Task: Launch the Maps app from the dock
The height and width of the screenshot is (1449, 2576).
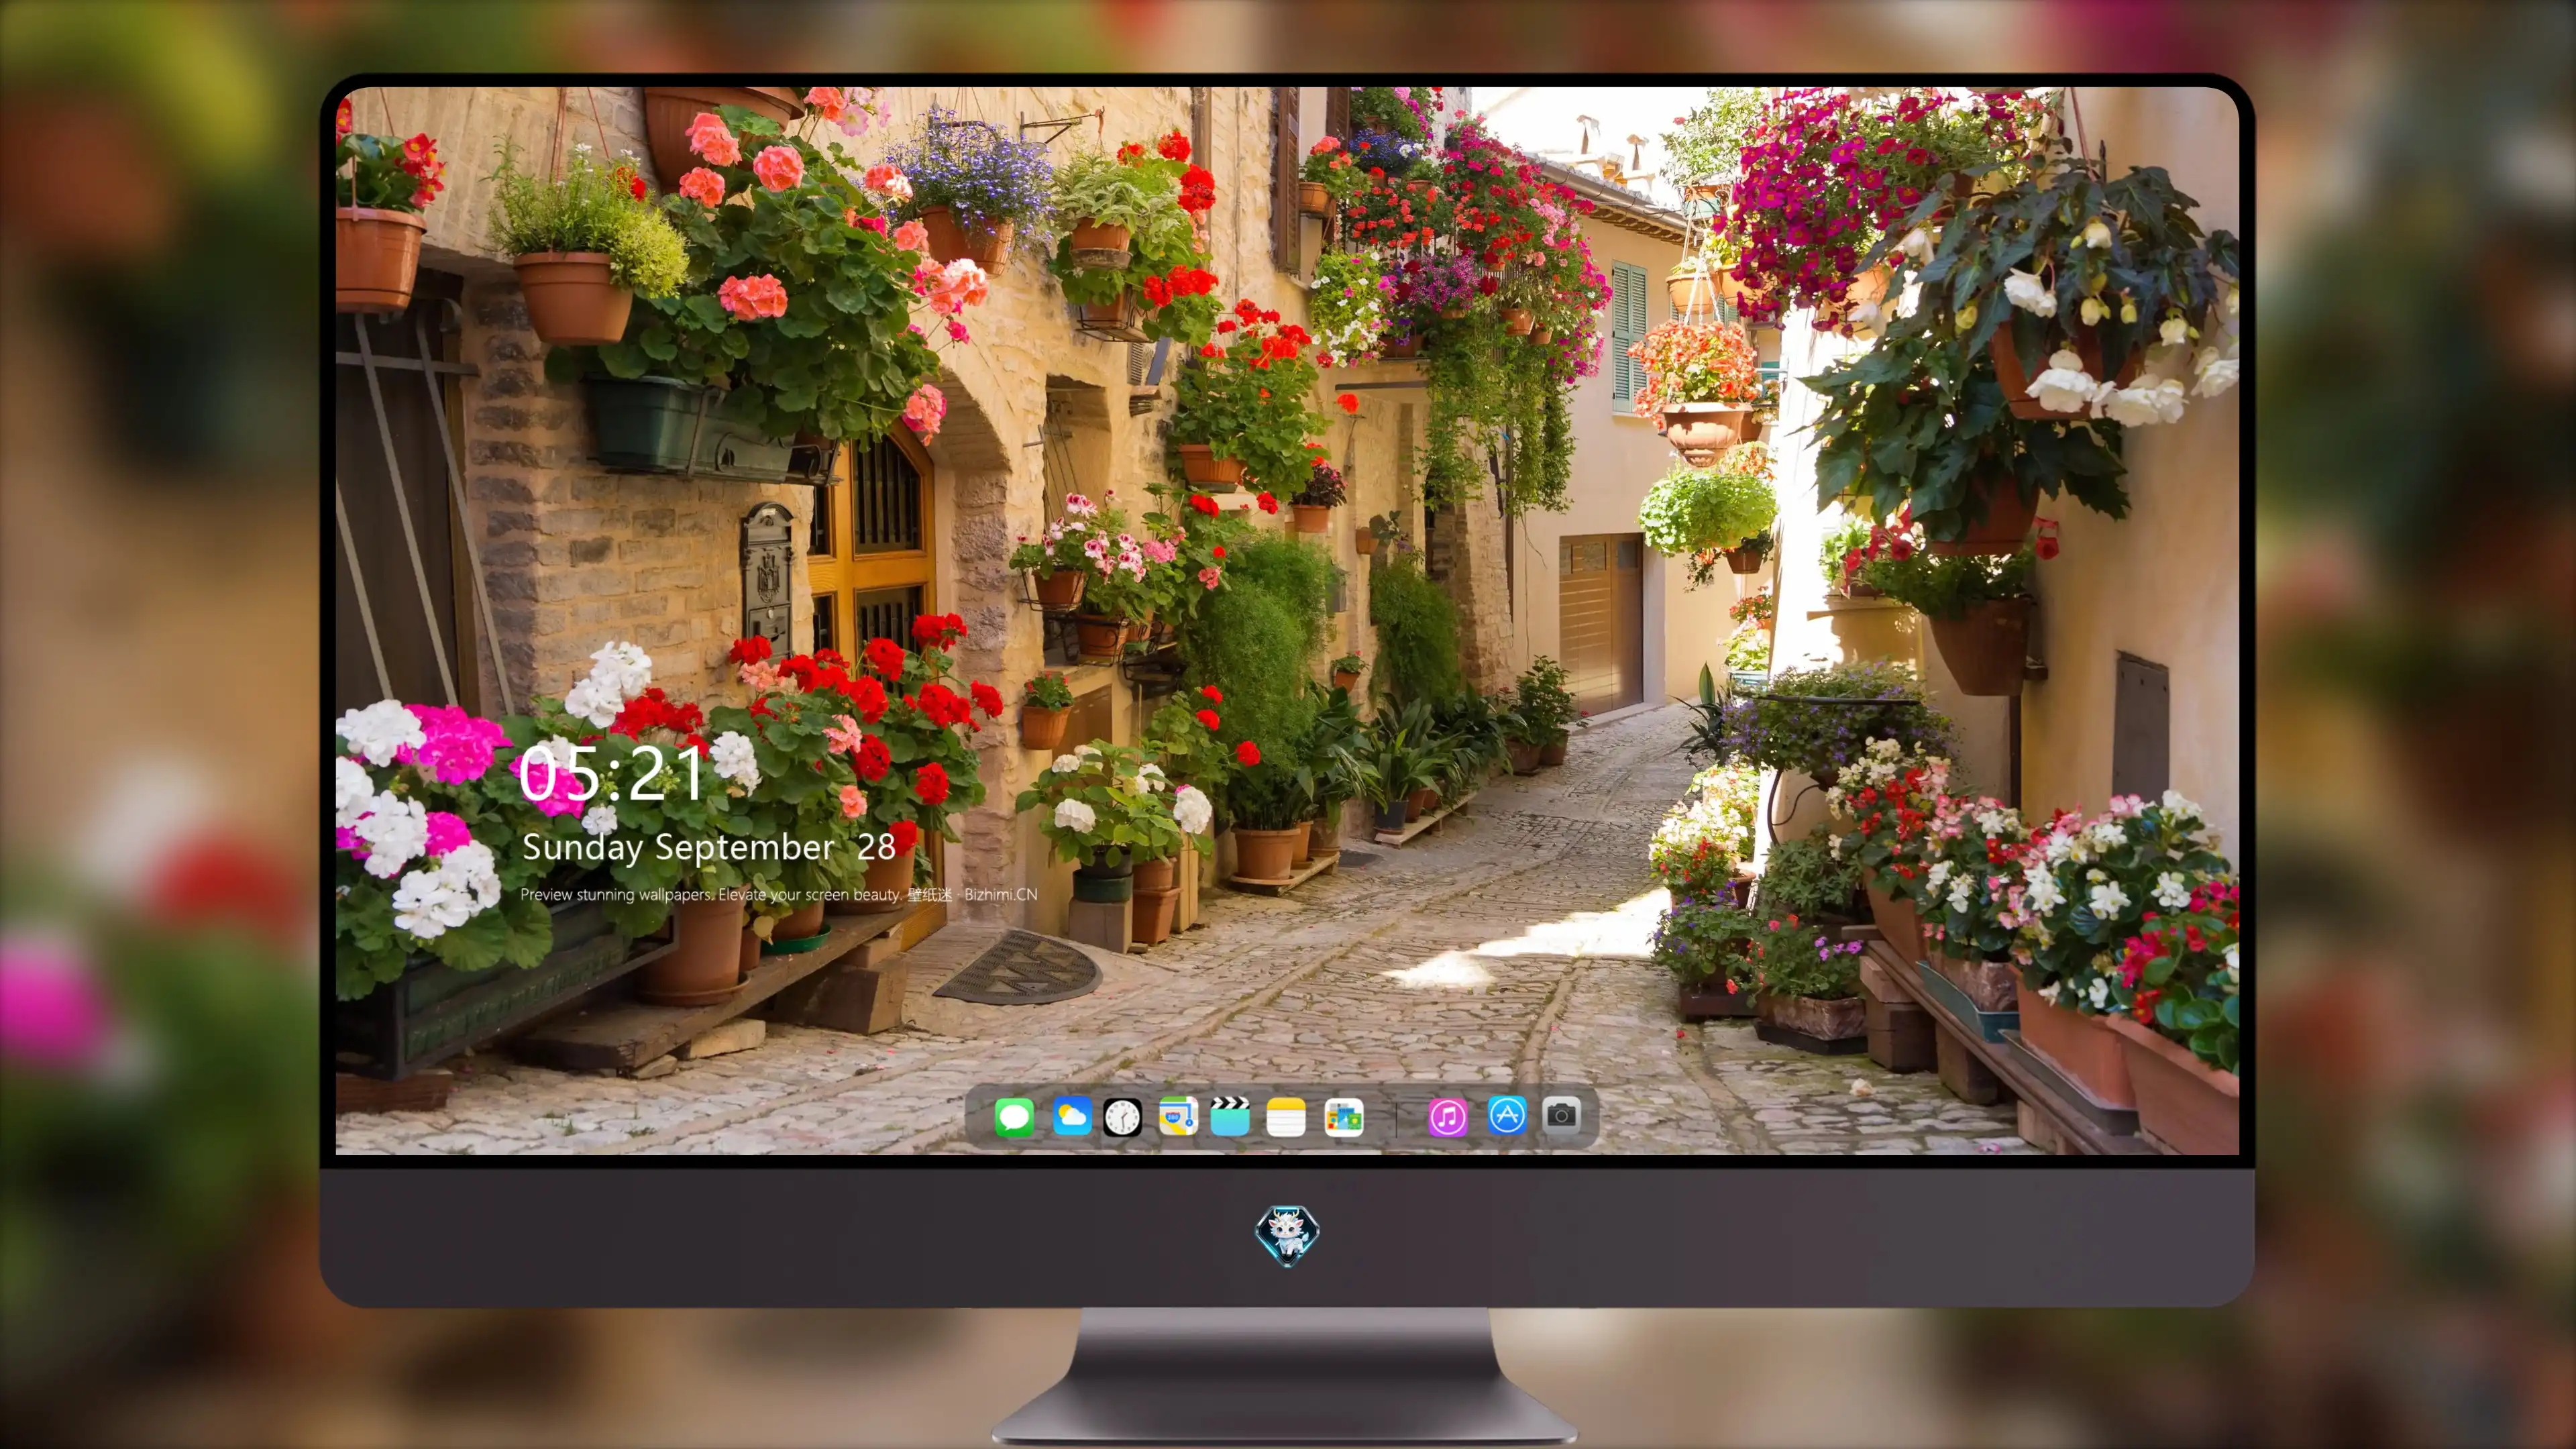Action: pos(1178,1116)
